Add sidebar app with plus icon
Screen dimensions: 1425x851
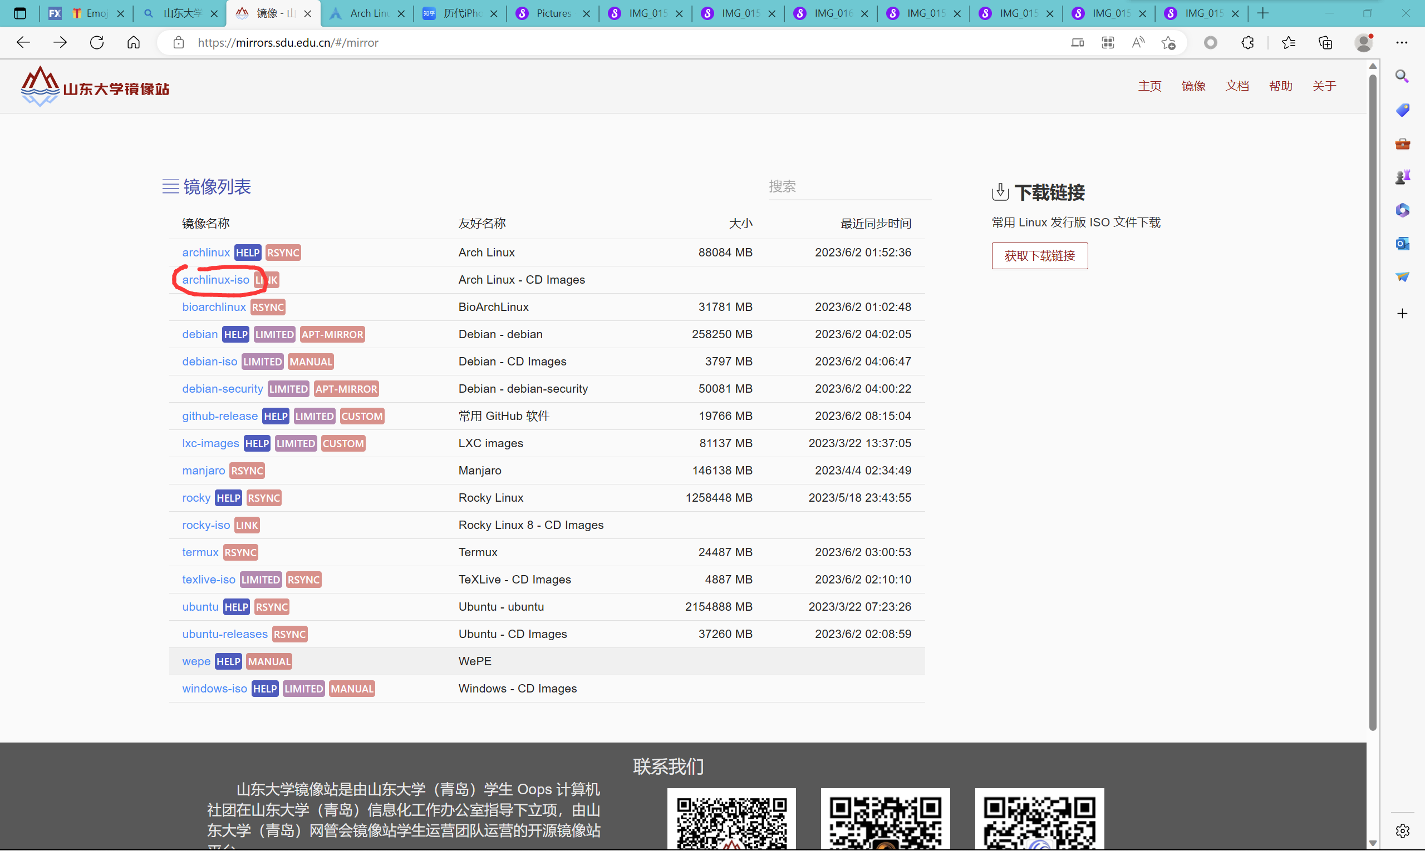[1402, 313]
